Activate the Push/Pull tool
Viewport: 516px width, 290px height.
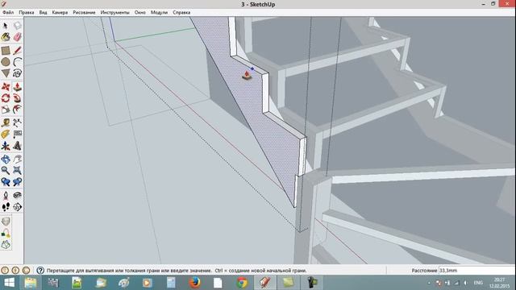pos(17,87)
